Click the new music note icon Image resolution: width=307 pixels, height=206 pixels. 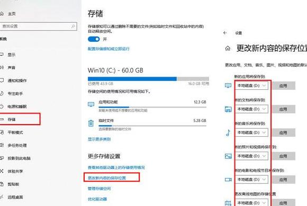[x=228, y=133]
